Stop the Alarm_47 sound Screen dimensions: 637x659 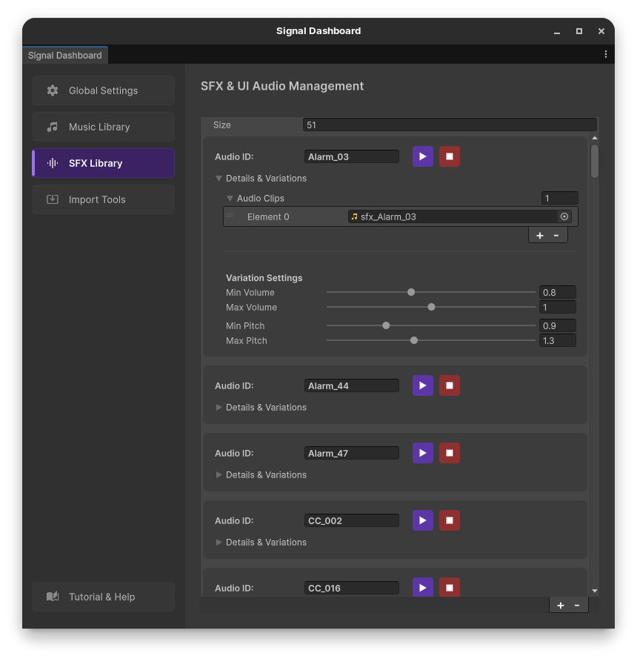coord(450,453)
